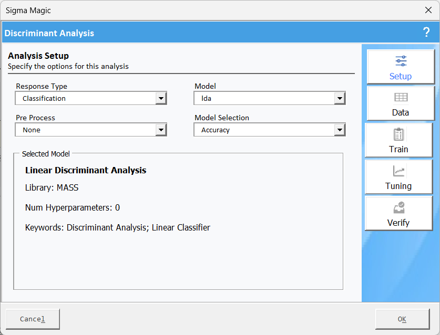Viewport: 440px width, 335px height.
Task: Open the Model dropdown arrow
Action: (340, 98)
